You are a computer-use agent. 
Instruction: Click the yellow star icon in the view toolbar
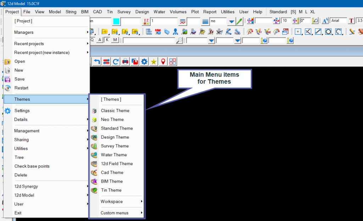(153, 62)
